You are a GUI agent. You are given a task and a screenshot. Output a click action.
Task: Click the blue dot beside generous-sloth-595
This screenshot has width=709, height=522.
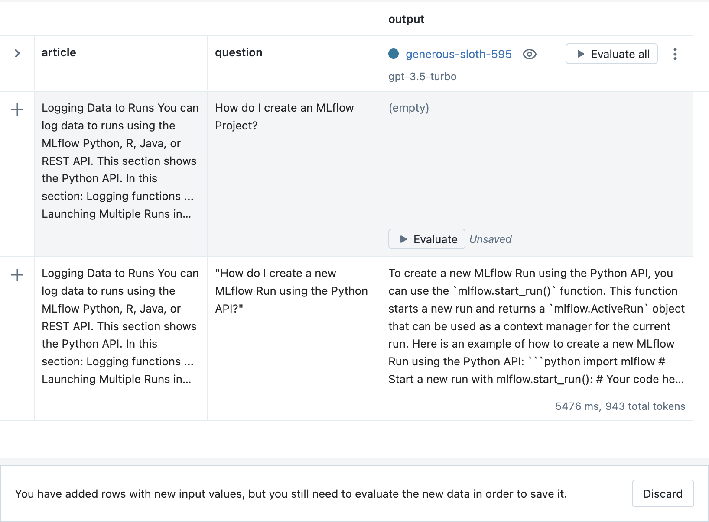point(394,54)
